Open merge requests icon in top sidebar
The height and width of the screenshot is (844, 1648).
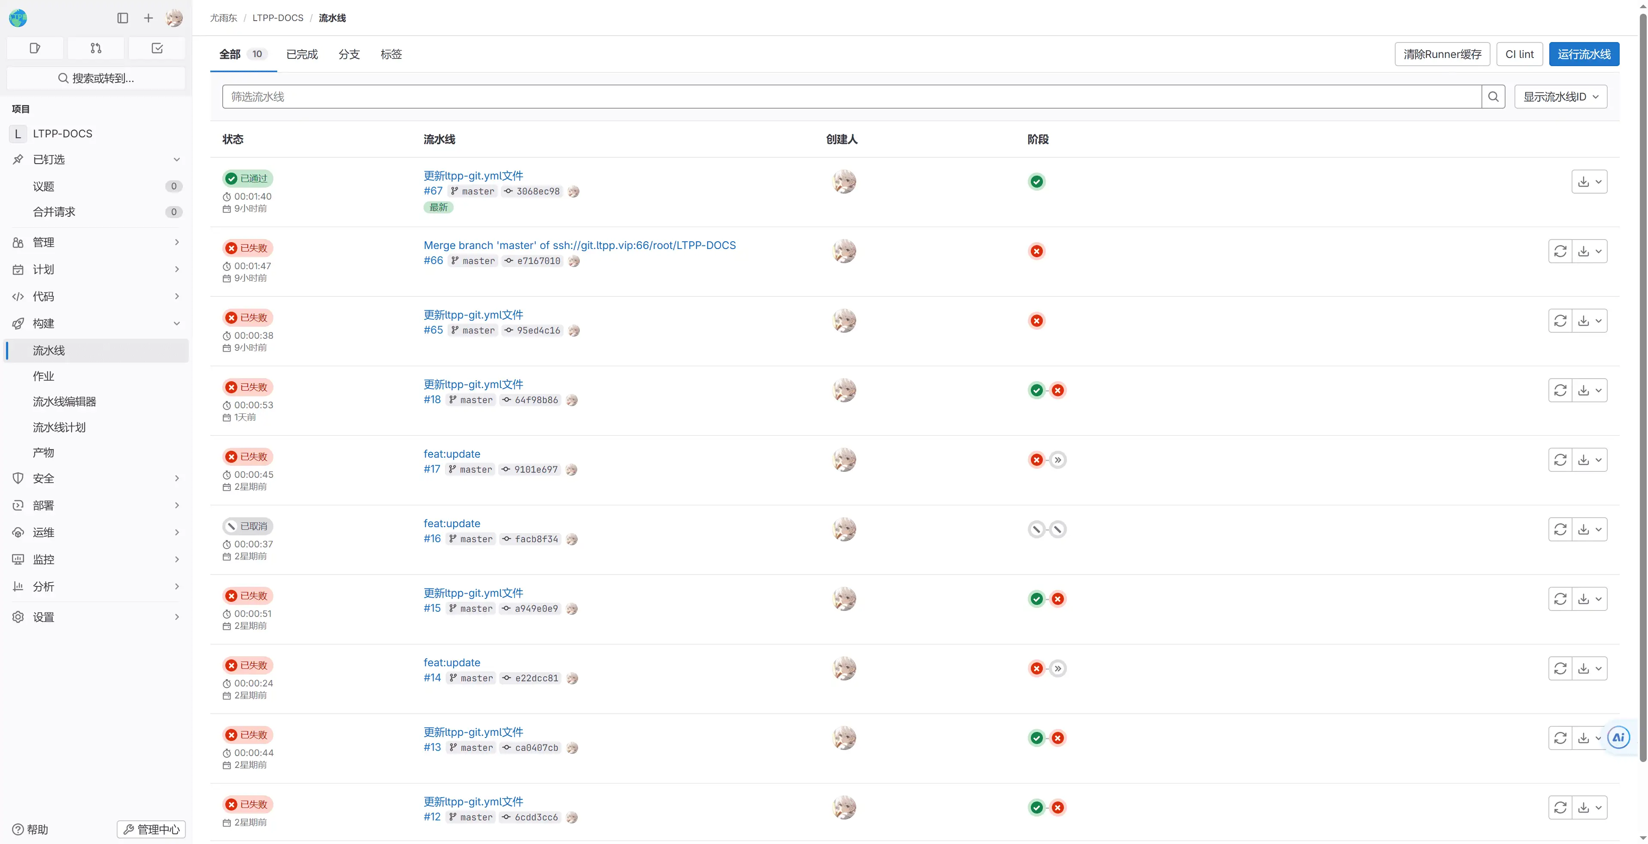96,48
